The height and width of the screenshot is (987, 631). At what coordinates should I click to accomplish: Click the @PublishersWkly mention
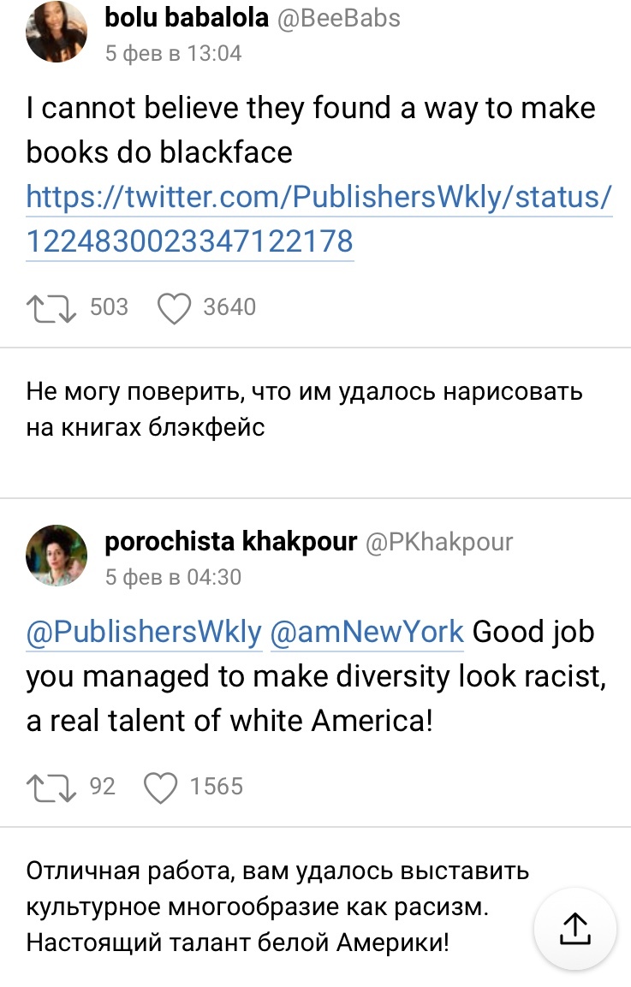point(144,632)
